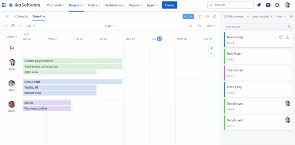Image resolution: width=295 pixels, height=145 pixels.
Task: Select today's date Tue 27 header
Action: point(156,39)
